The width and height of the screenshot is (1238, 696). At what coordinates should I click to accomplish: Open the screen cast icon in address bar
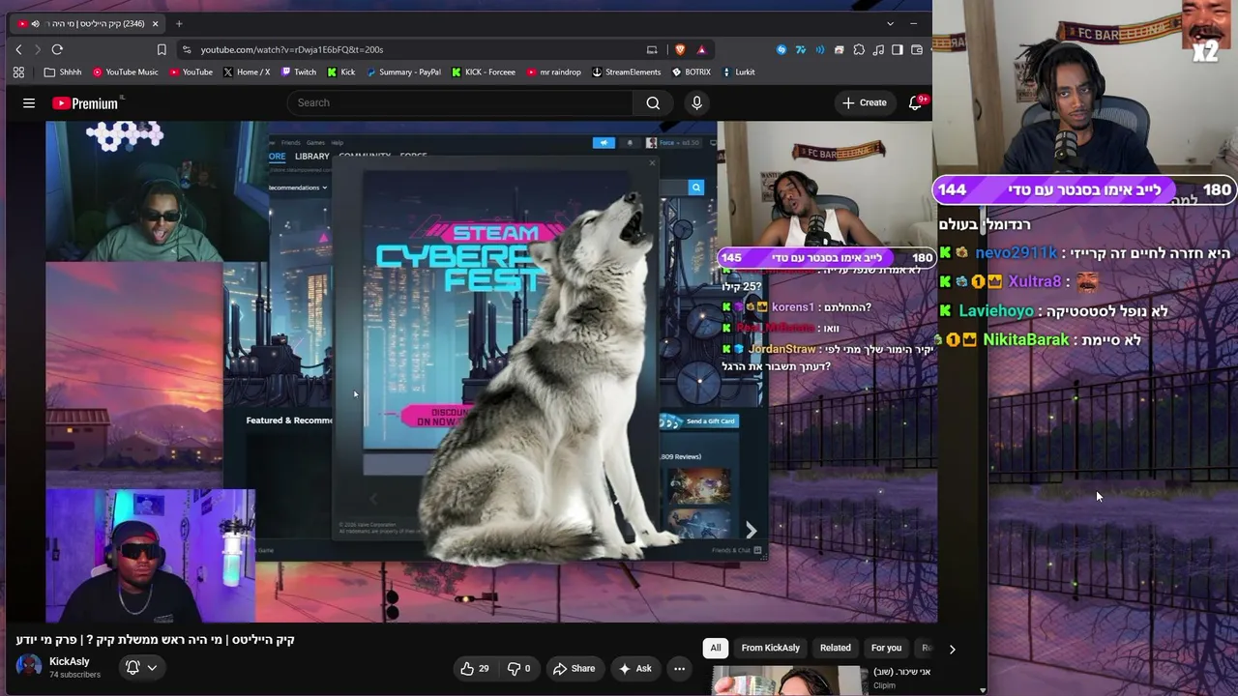[x=652, y=49]
